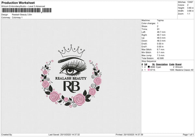Click 'Wilcom EmbroideryStudio – Level 3 Advanced' text

(x=23, y=6)
